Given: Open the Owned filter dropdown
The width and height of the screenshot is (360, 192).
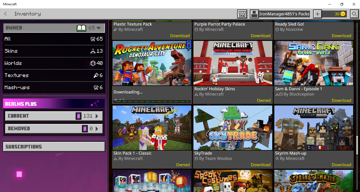Looking at the screenshot, I should (54, 28).
